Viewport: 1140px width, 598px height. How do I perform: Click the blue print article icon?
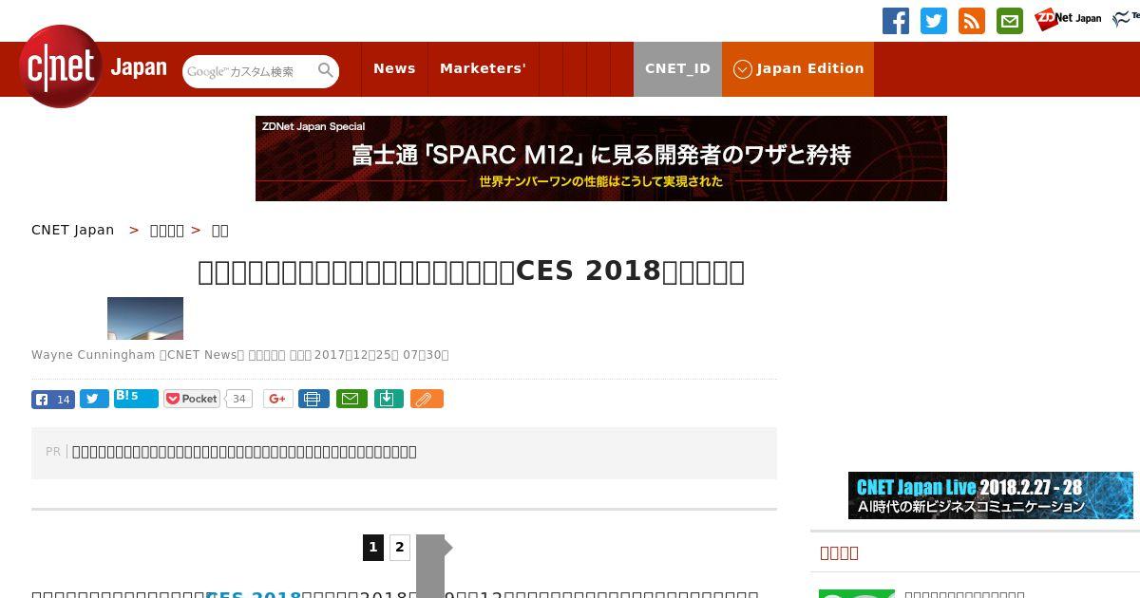[x=313, y=399]
